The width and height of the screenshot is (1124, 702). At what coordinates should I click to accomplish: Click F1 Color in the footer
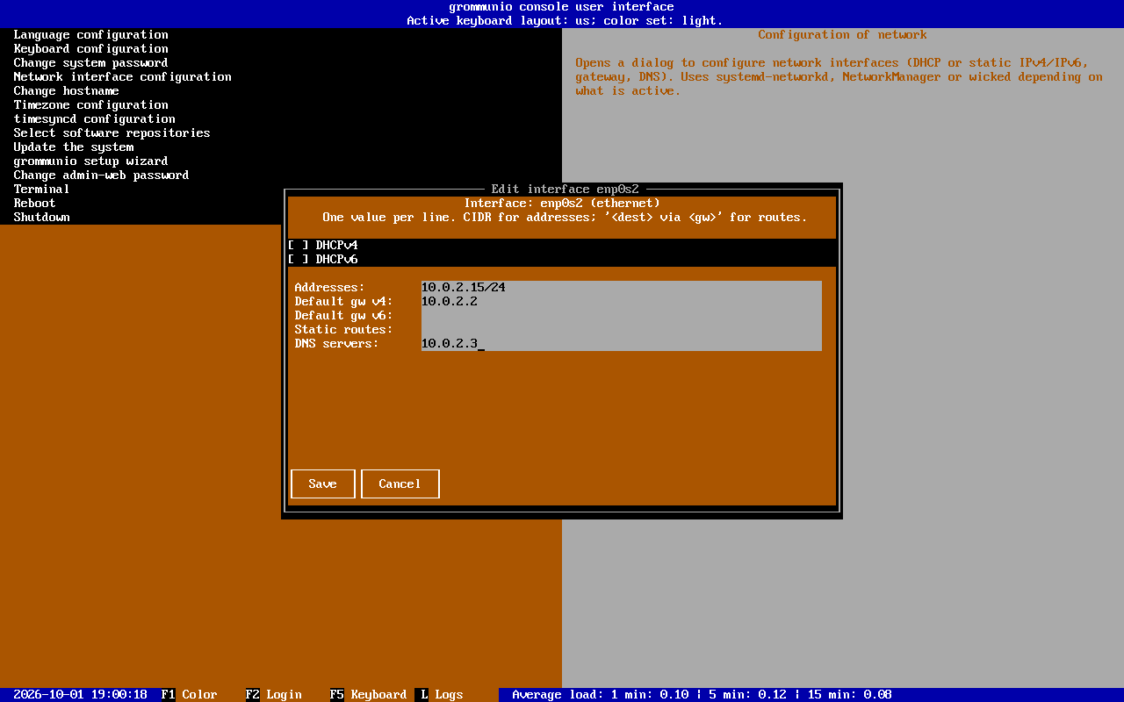[x=190, y=695]
